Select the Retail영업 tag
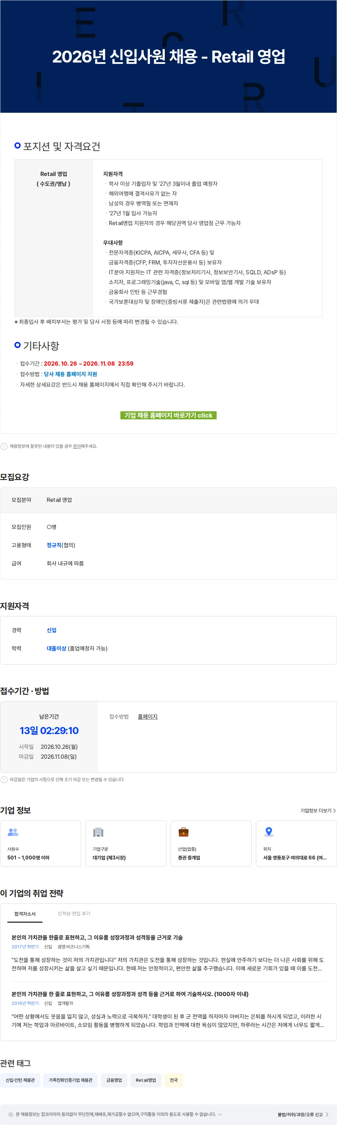Image resolution: width=337 pixels, height=1125 pixels. [145, 1080]
